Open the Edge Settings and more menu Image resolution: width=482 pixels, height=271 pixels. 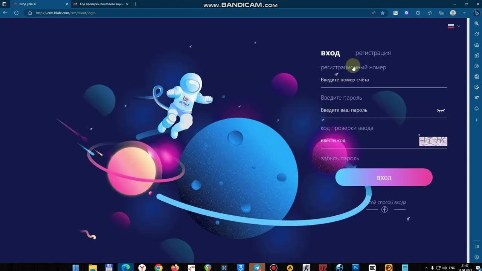(464, 13)
